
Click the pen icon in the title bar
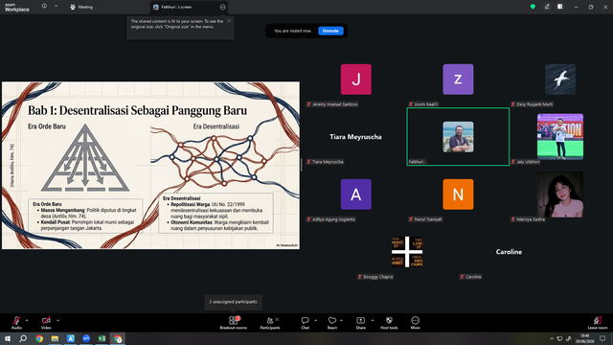click(547, 7)
